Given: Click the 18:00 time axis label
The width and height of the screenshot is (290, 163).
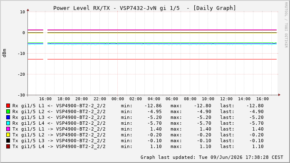Looking at the screenshot, I should [64, 99].
